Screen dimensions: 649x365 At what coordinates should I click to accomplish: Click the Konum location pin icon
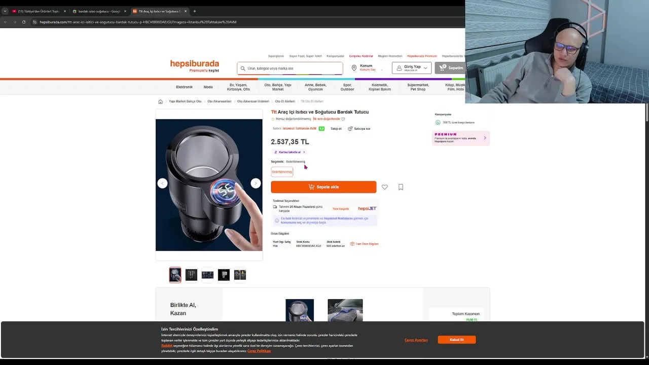[354, 67]
